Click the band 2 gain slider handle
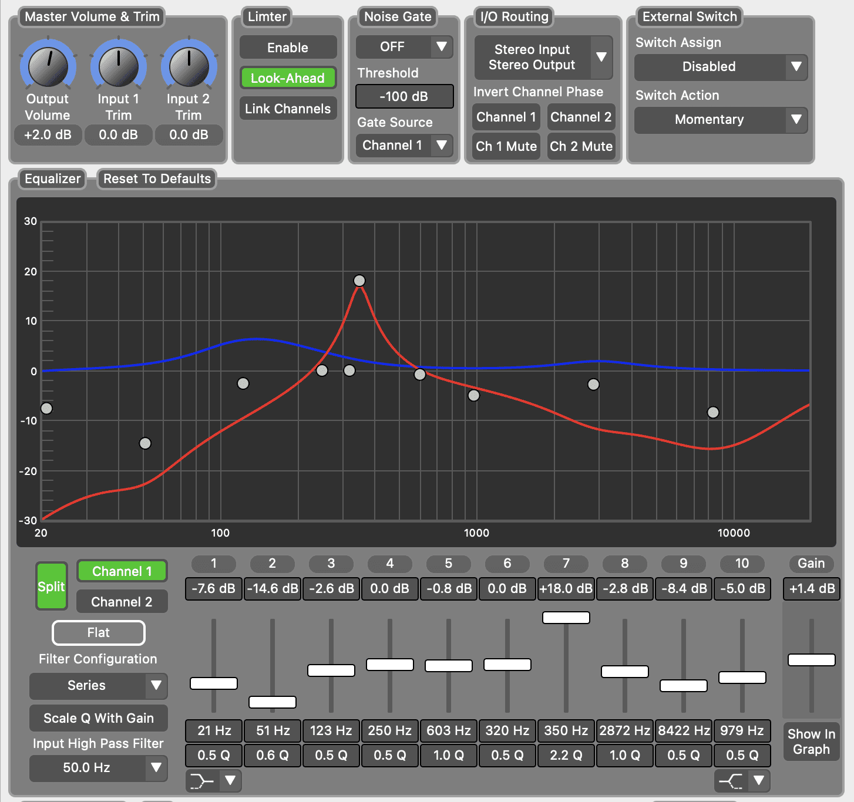854x802 pixels. click(273, 702)
